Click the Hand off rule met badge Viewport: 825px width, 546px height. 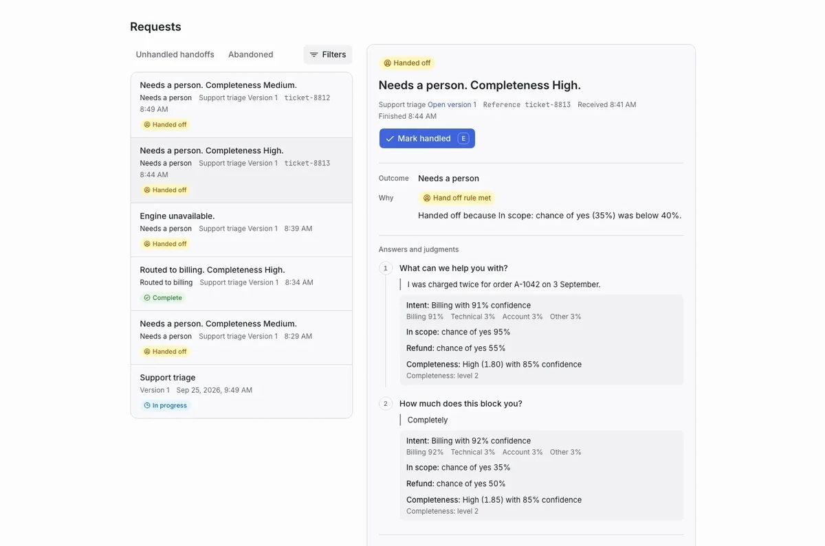(x=456, y=198)
